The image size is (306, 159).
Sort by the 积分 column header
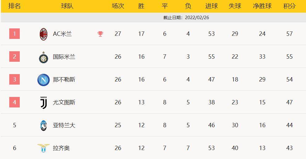(289, 6)
